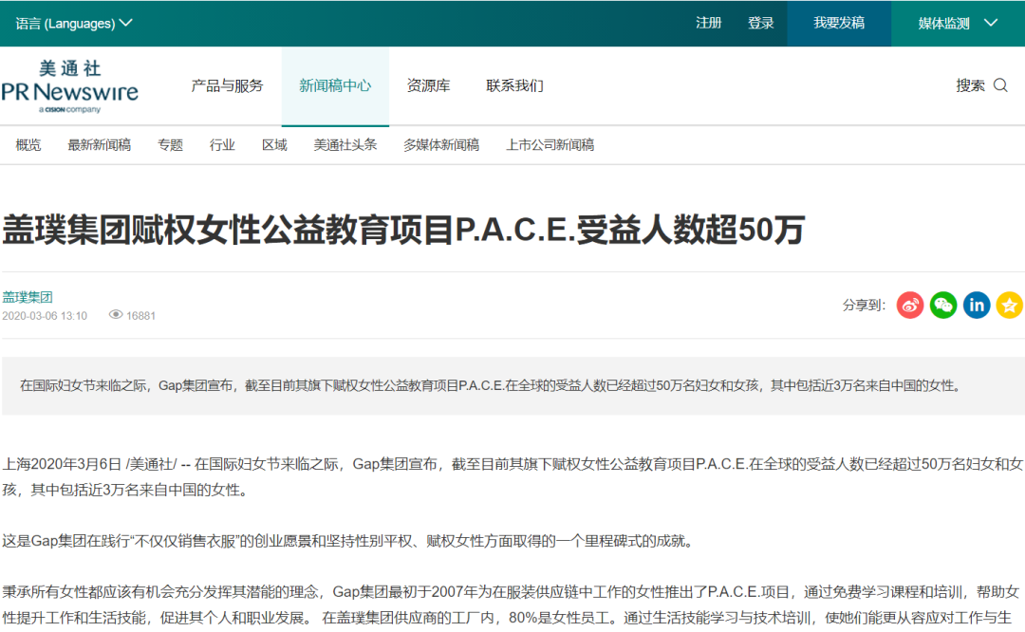The width and height of the screenshot is (1025, 632).
Task: Open search with the magnifier icon
Action: 1000,84
